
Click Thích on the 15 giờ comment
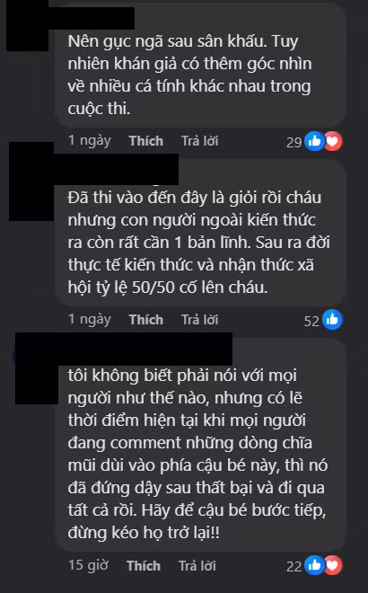(x=144, y=566)
